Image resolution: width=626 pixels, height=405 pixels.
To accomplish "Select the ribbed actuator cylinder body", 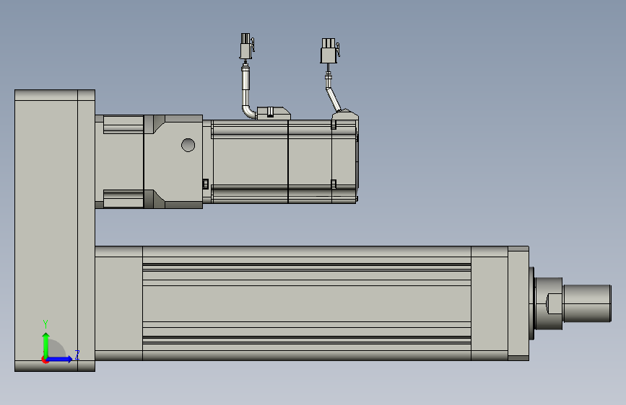I will (307, 303).
